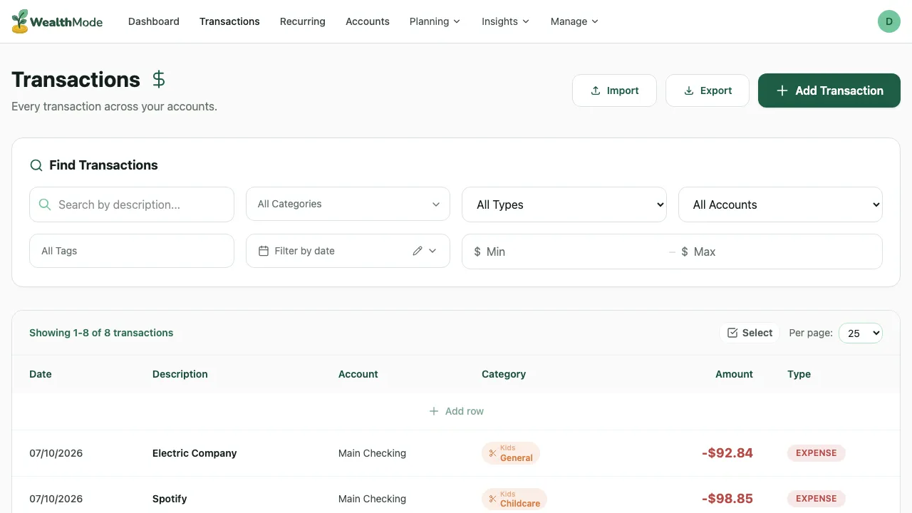This screenshot has height=513, width=912.
Task: Click the Export button
Action: tap(708, 90)
